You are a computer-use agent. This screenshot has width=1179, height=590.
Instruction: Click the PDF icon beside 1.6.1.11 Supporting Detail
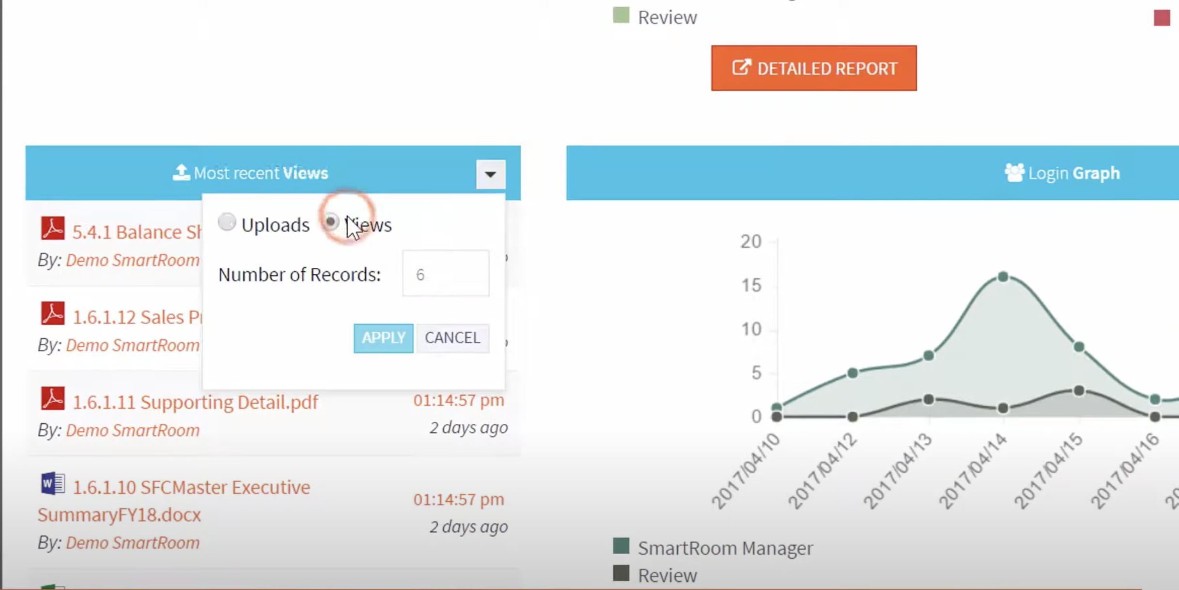(x=53, y=399)
